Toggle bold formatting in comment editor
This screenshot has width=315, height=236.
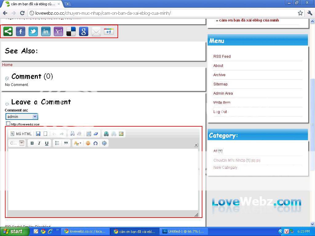pyautogui.click(x=32, y=143)
